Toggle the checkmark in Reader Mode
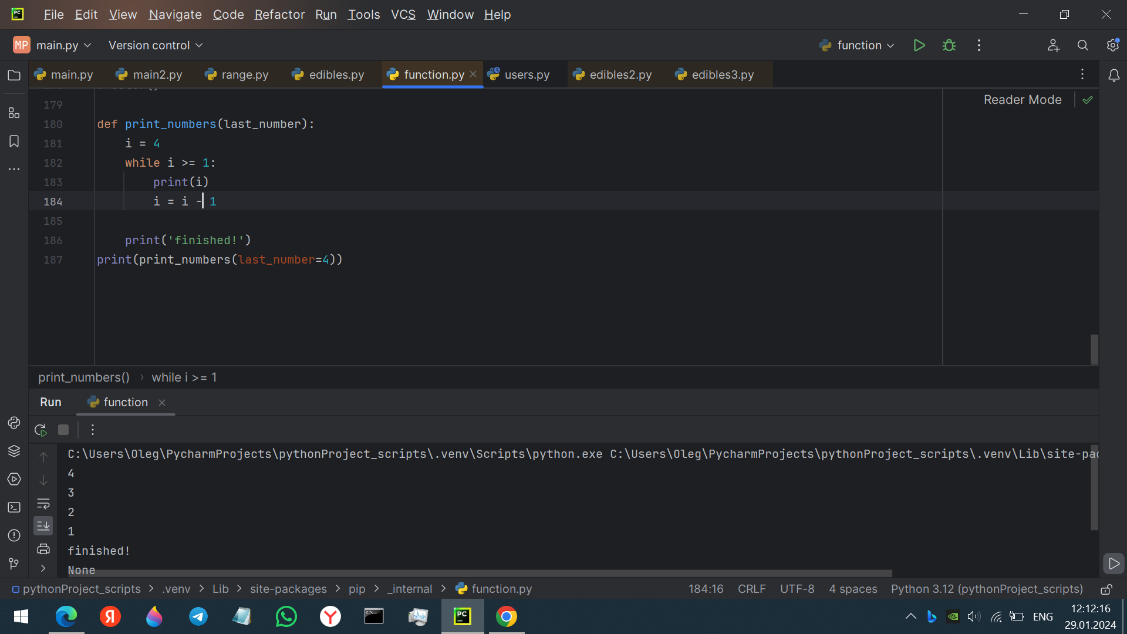1127x634 pixels. (x=1088, y=99)
